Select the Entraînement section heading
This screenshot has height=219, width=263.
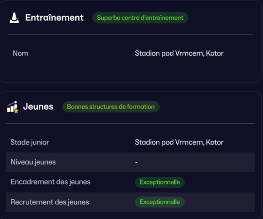click(x=54, y=18)
